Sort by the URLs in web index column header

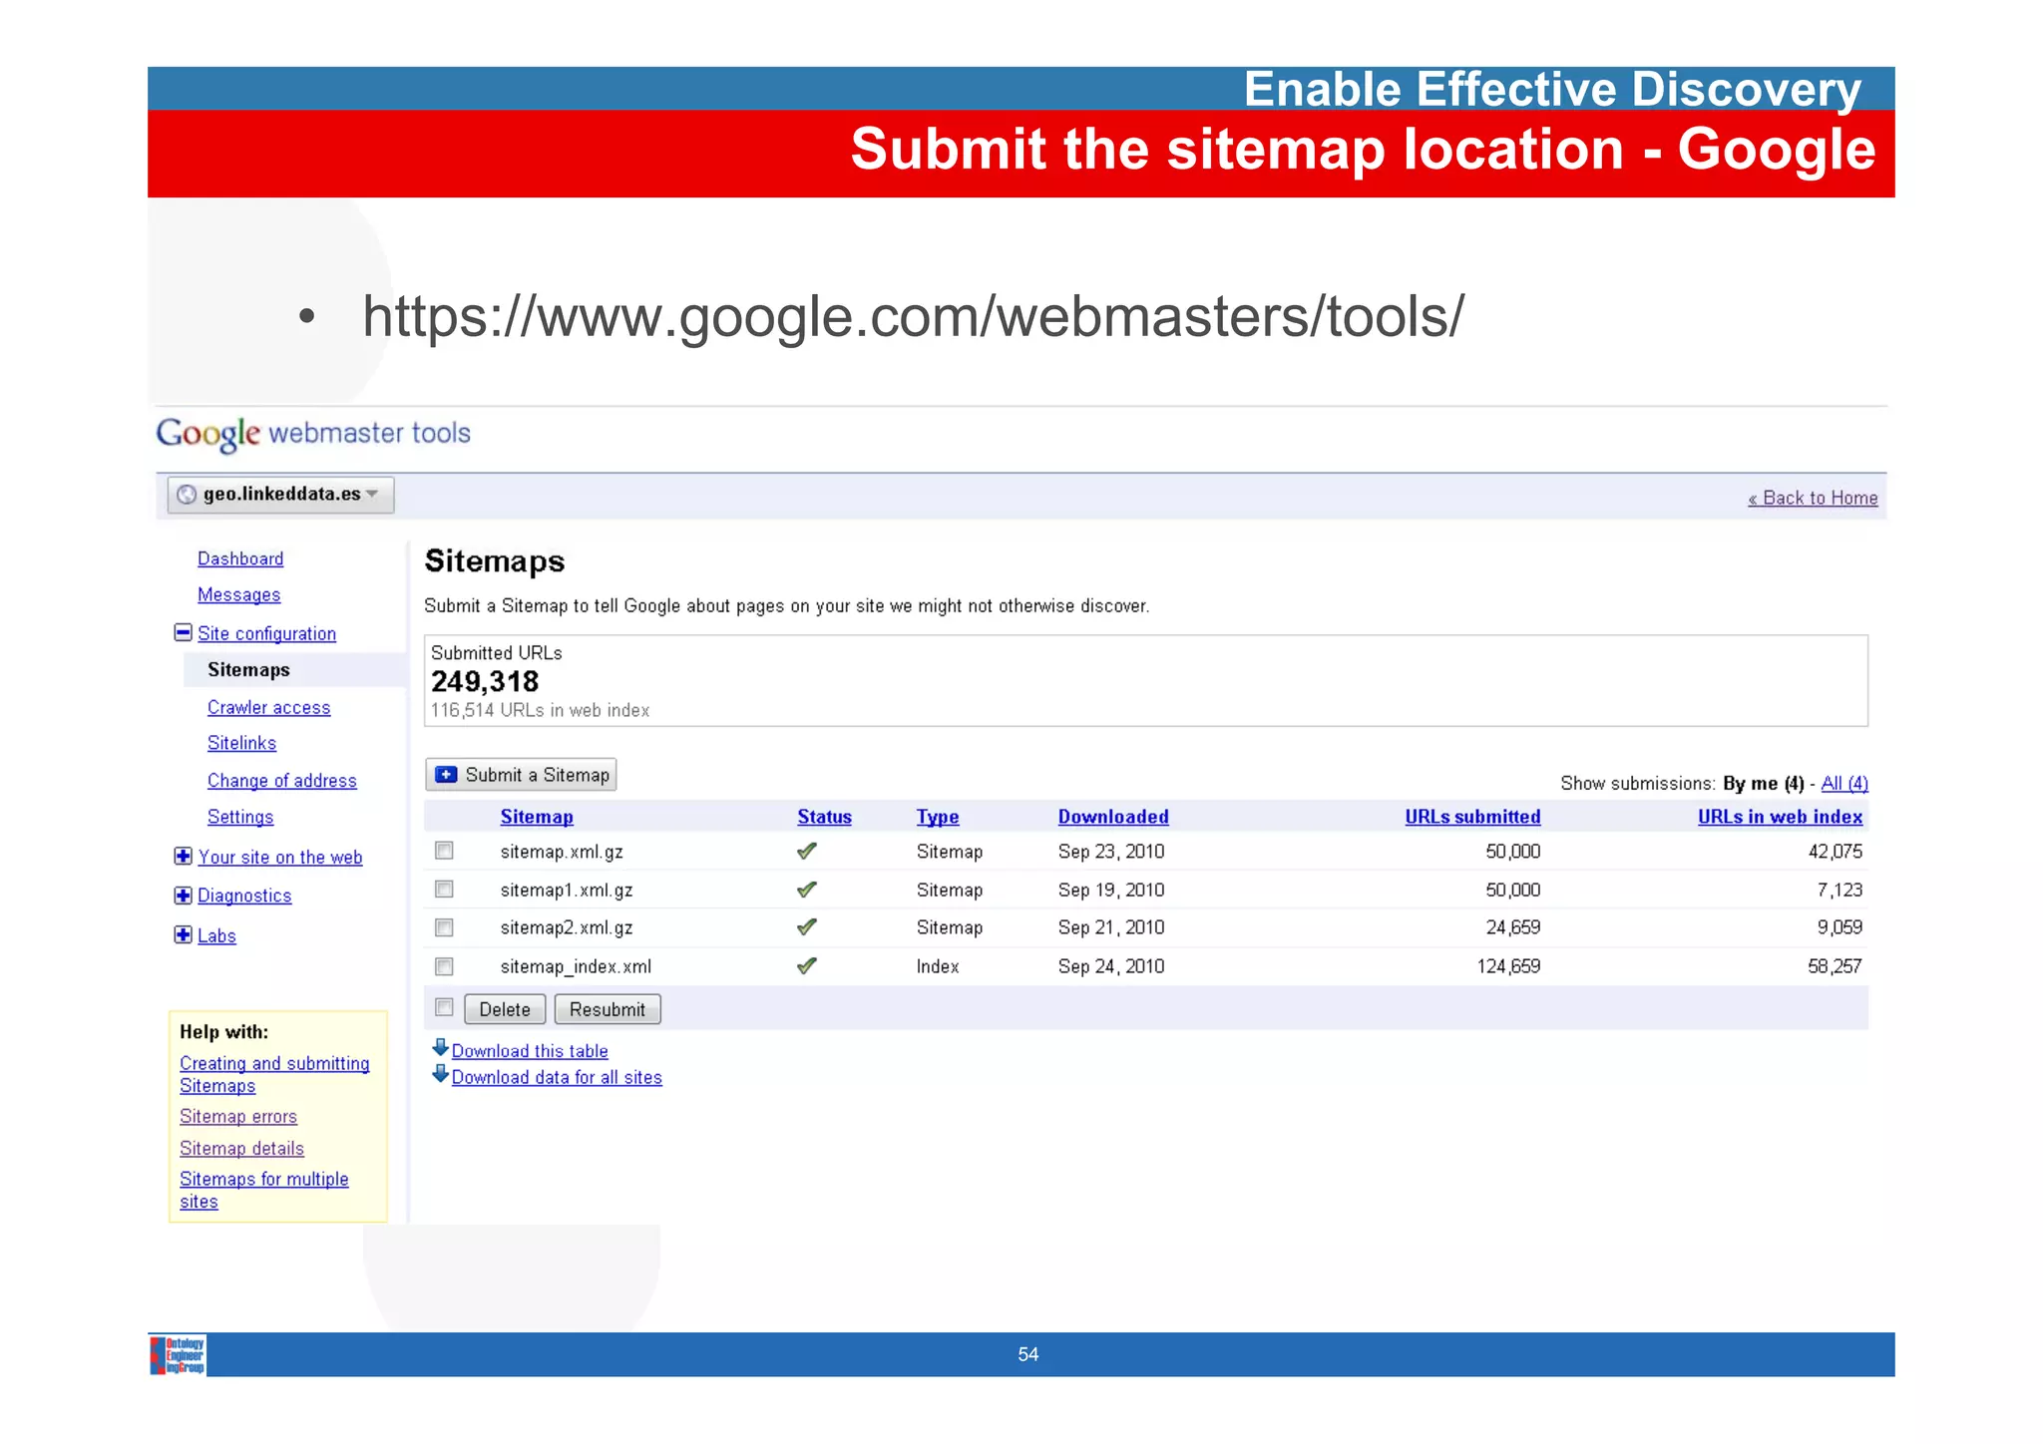pyautogui.click(x=1780, y=817)
